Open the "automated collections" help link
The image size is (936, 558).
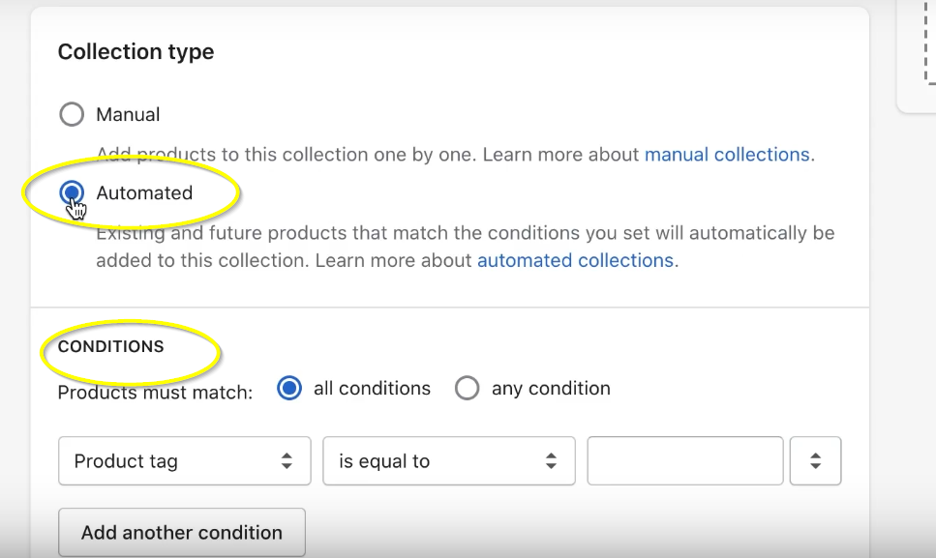(575, 261)
